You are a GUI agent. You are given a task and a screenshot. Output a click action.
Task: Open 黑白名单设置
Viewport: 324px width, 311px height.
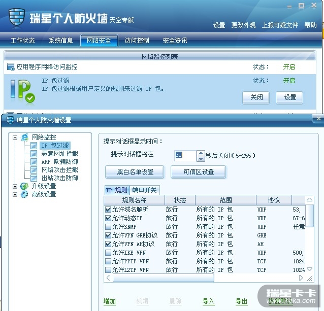click(135, 171)
